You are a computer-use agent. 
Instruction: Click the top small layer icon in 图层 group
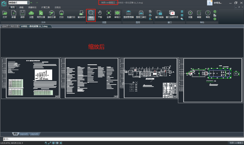[x=150, y=12]
